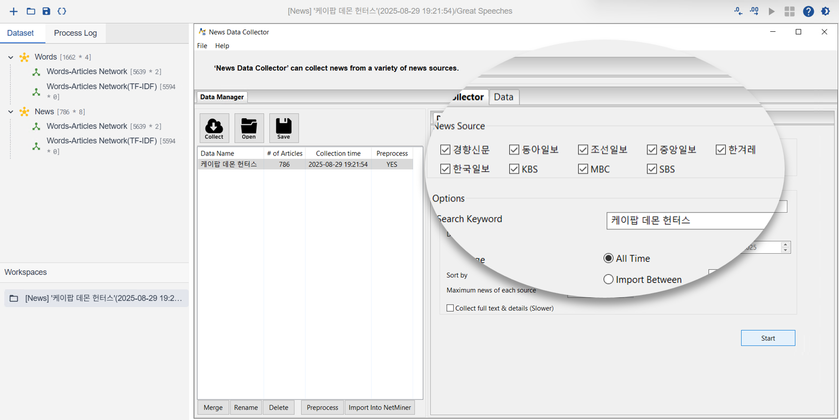Viewport: 839px width, 420px height.
Task: Click the Save disk icon button
Action: pyautogui.click(x=284, y=128)
